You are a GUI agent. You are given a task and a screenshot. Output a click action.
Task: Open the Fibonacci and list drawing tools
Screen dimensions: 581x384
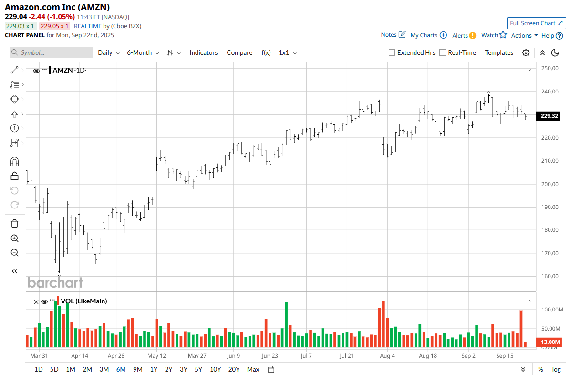tap(14, 85)
